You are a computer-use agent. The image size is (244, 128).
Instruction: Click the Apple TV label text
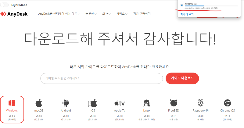coord(120,111)
